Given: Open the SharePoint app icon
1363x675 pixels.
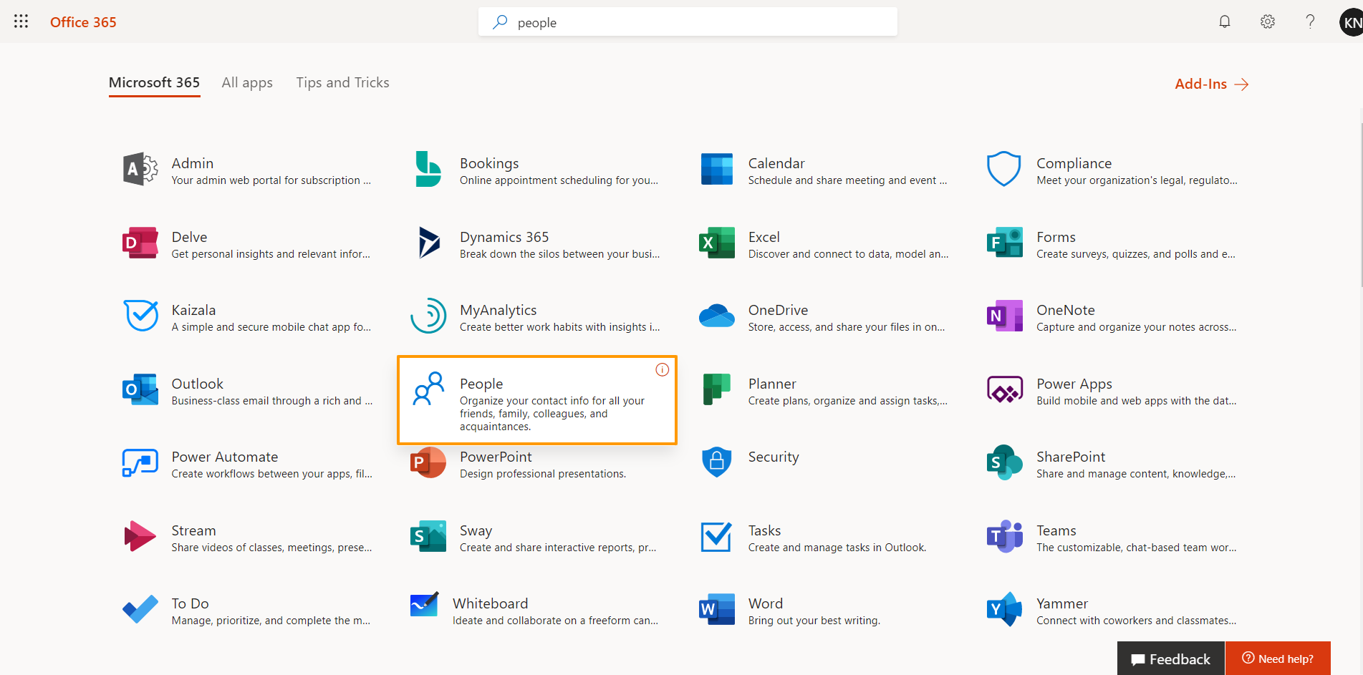Looking at the screenshot, I should [x=1005, y=463].
